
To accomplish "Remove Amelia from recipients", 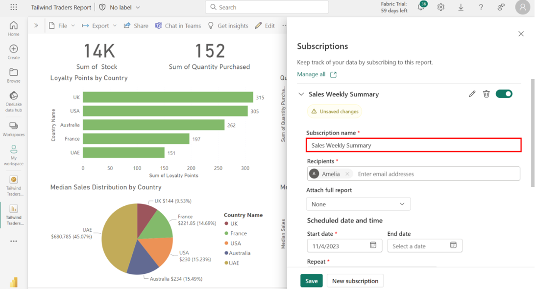I will point(347,174).
